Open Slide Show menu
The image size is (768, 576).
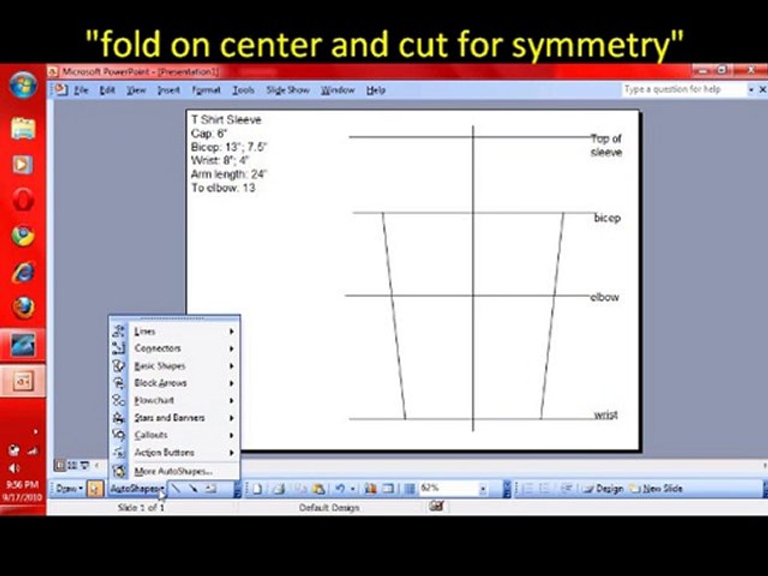coord(287,90)
